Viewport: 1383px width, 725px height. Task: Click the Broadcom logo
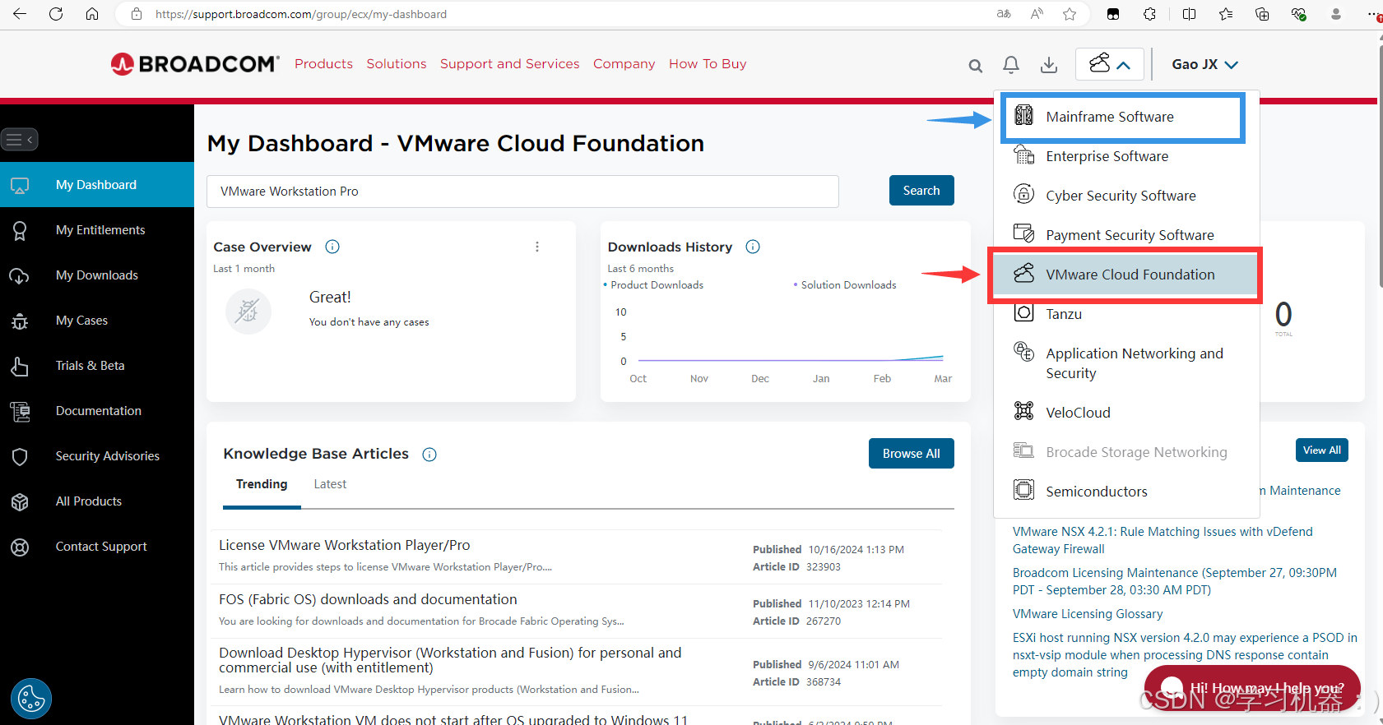click(195, 64)
